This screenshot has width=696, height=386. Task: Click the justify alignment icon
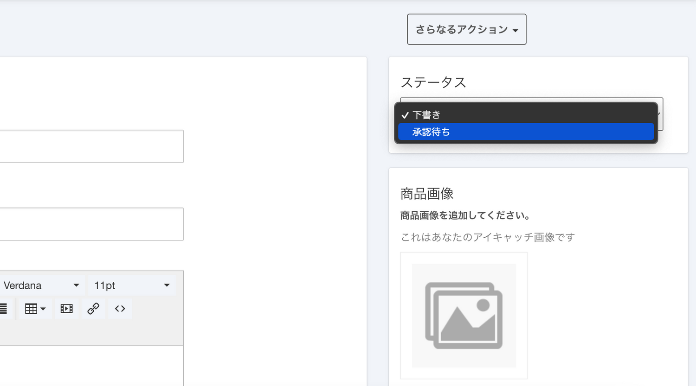pyautogui.click(x=4, y=309)
